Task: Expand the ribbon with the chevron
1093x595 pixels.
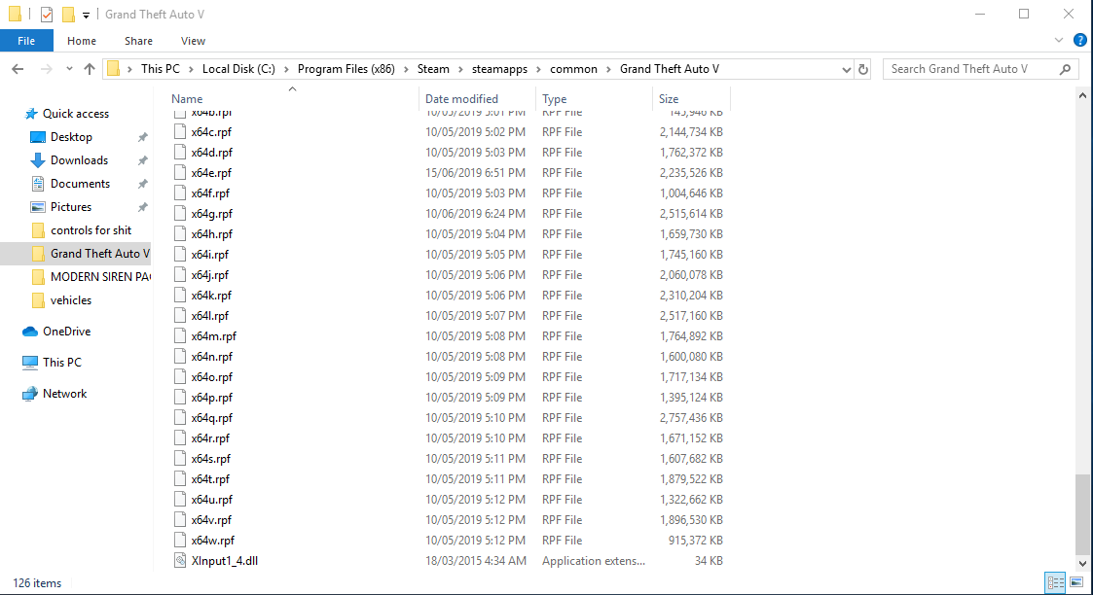Action: click(1058, 41)
